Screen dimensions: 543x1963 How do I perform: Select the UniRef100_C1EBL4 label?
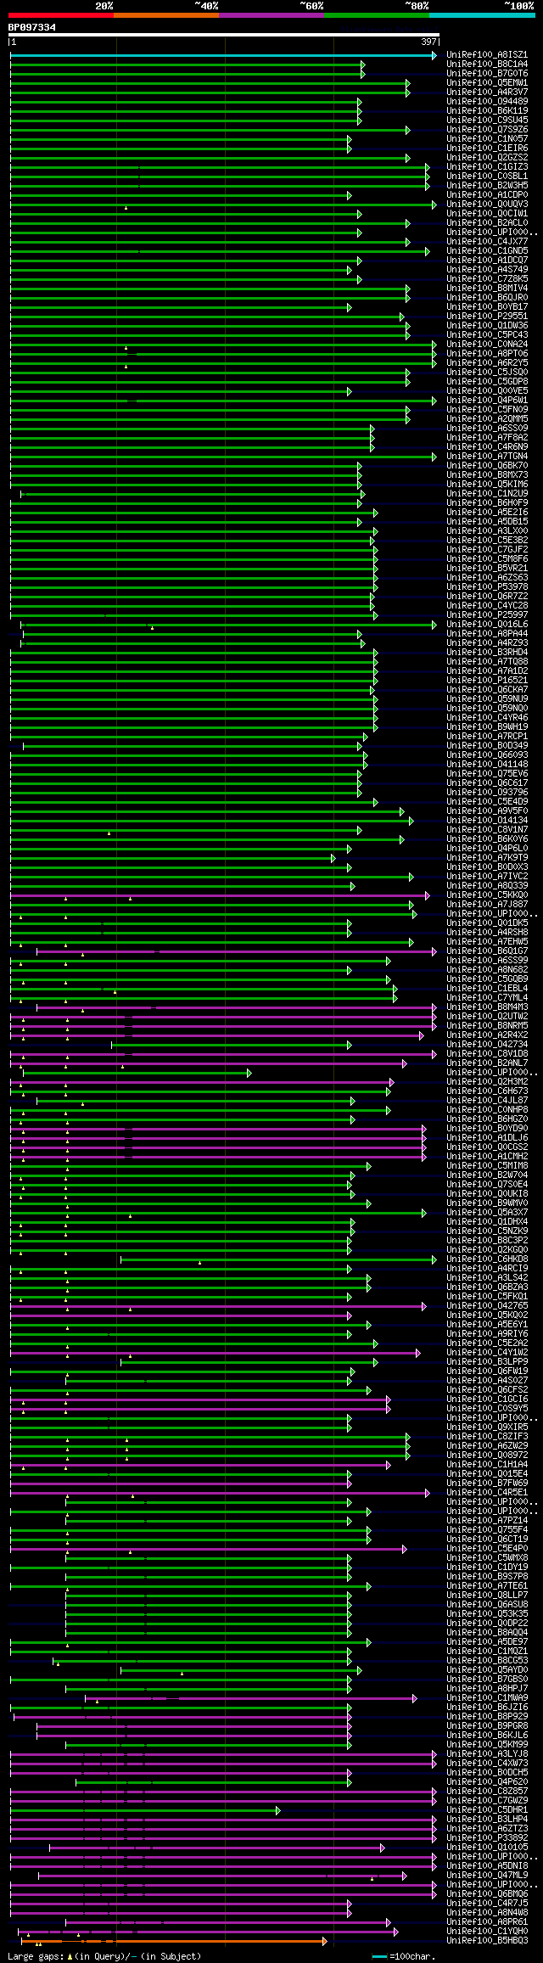(487, 989)
